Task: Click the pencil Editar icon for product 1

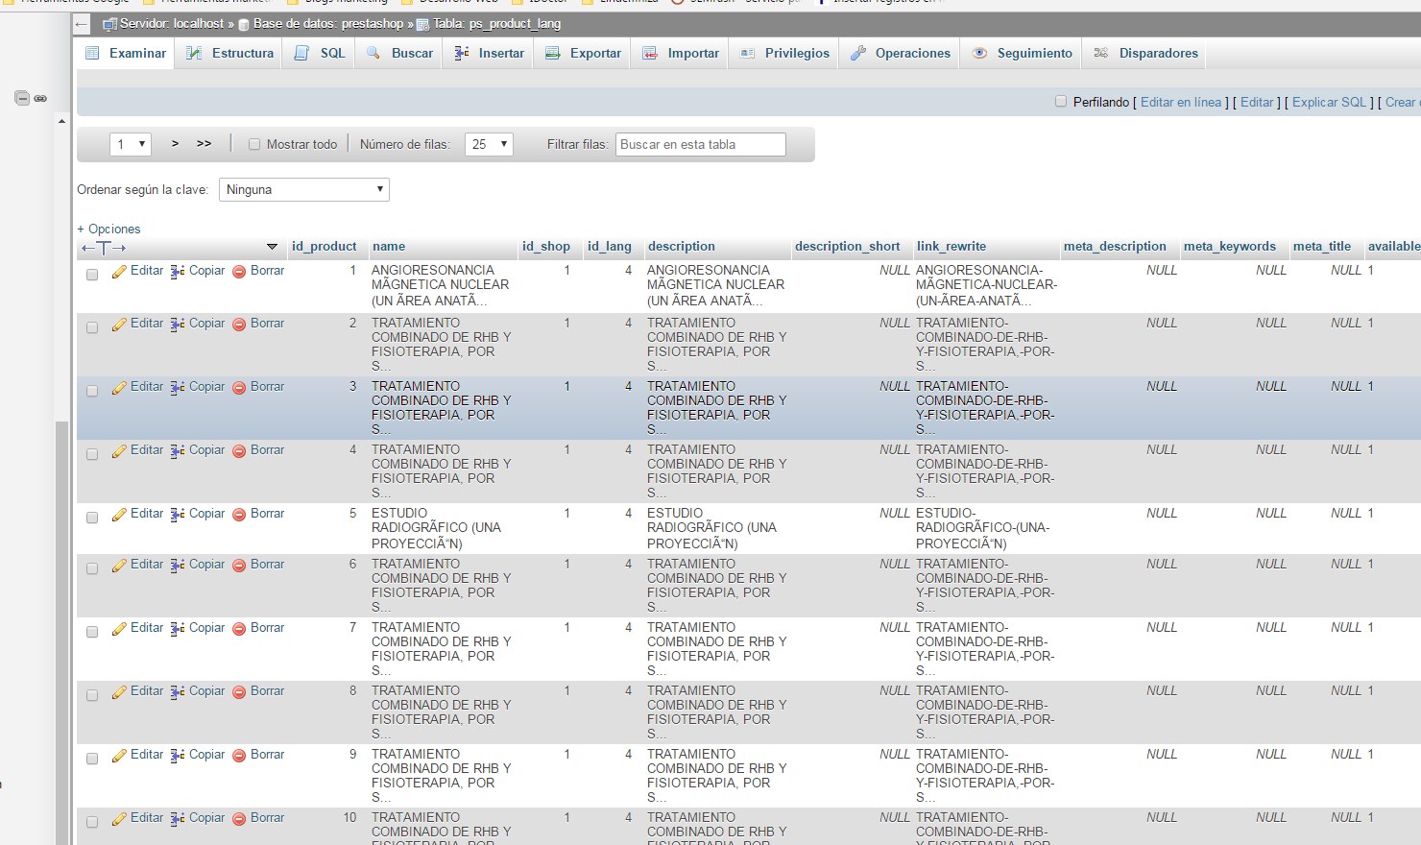Action: click(x=119, y=272)
